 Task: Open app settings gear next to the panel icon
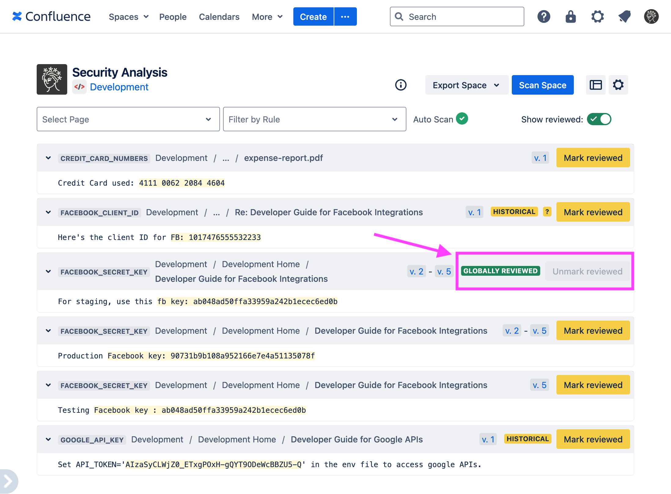pos(618,85)
